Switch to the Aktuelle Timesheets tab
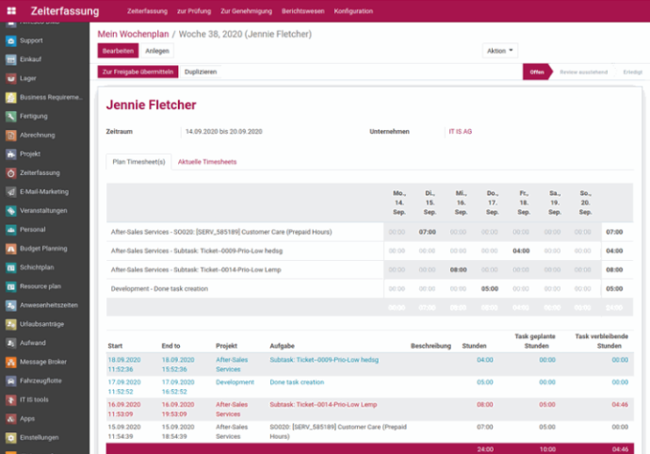This screenshot has height=454, width=650. pyautogui.click(x=207, y=162)
